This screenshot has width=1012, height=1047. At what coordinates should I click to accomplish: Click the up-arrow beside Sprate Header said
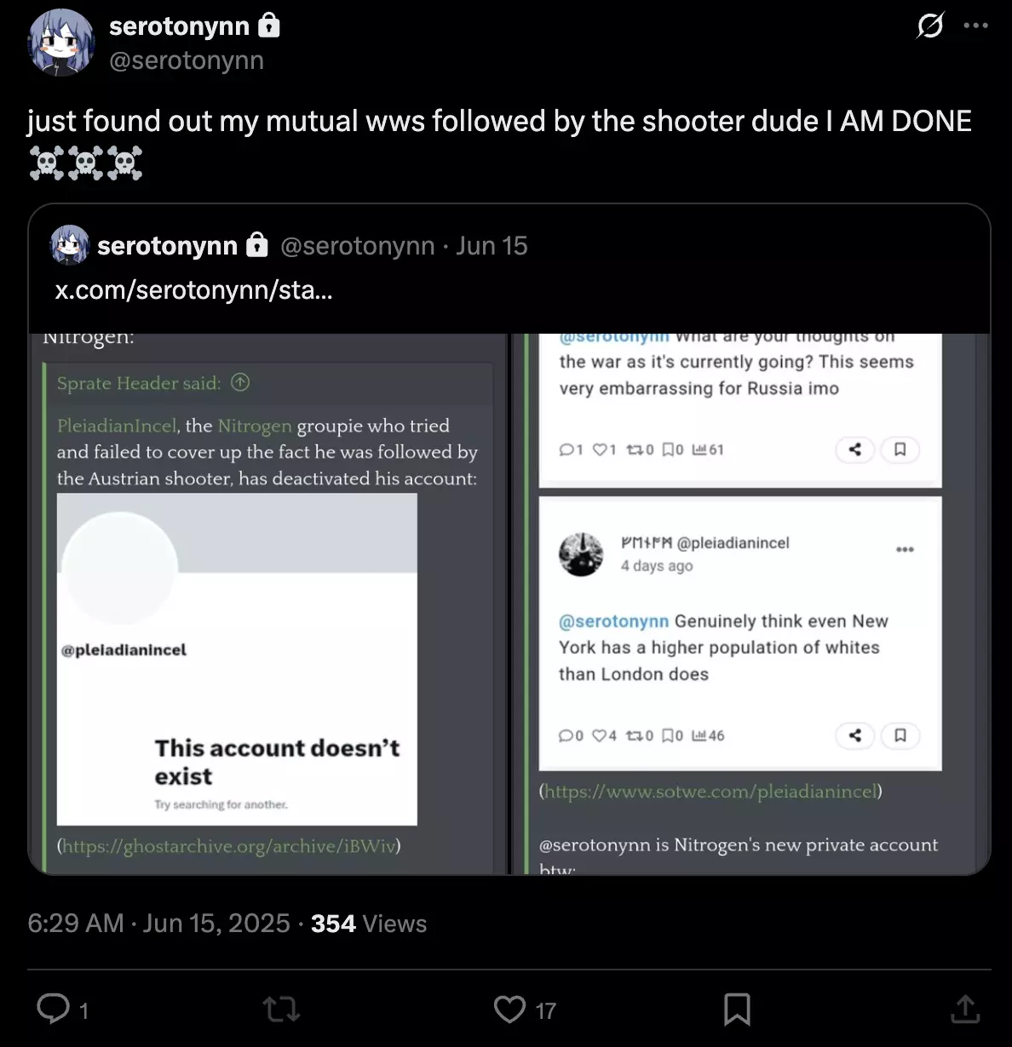pos(240,383)
